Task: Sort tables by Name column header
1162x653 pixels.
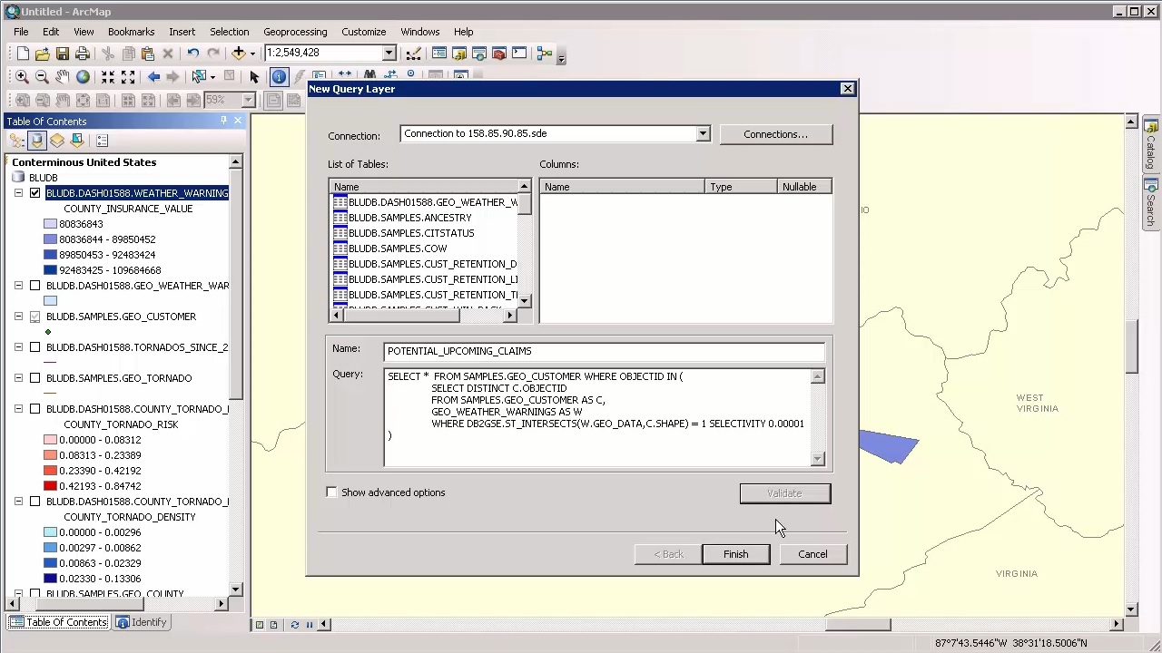Action: 425,187
